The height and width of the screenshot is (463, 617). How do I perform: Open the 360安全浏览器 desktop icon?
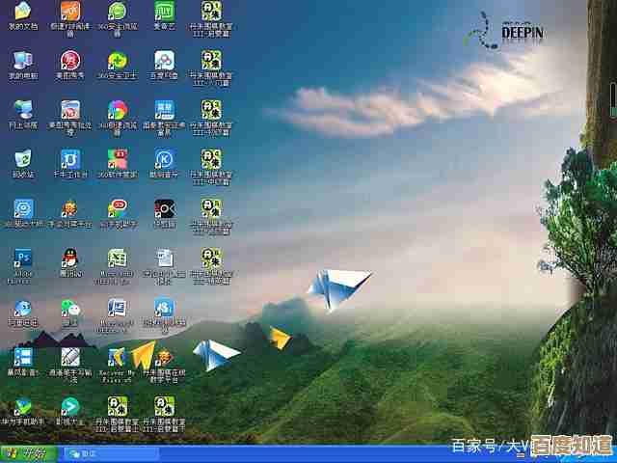pos(117,12)
